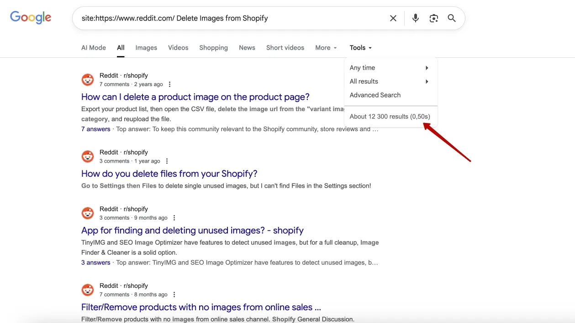Switch to the Images search tab
This screenshot has height=323, width=575.
click(146, 47)
